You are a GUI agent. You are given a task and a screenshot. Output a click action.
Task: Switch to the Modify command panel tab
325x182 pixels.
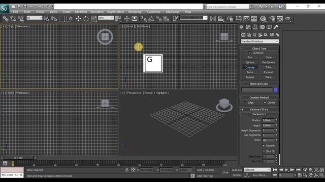tap(248, 27)
